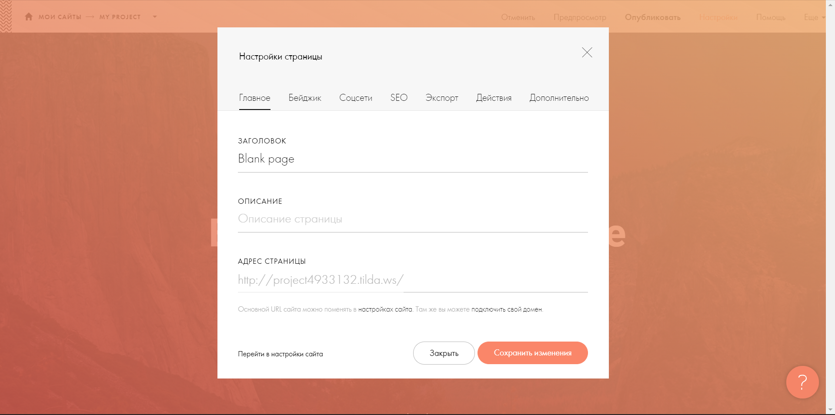835x415 pixels.
Task: Close the page settings dialog with X
Action: tap(587, 53)
